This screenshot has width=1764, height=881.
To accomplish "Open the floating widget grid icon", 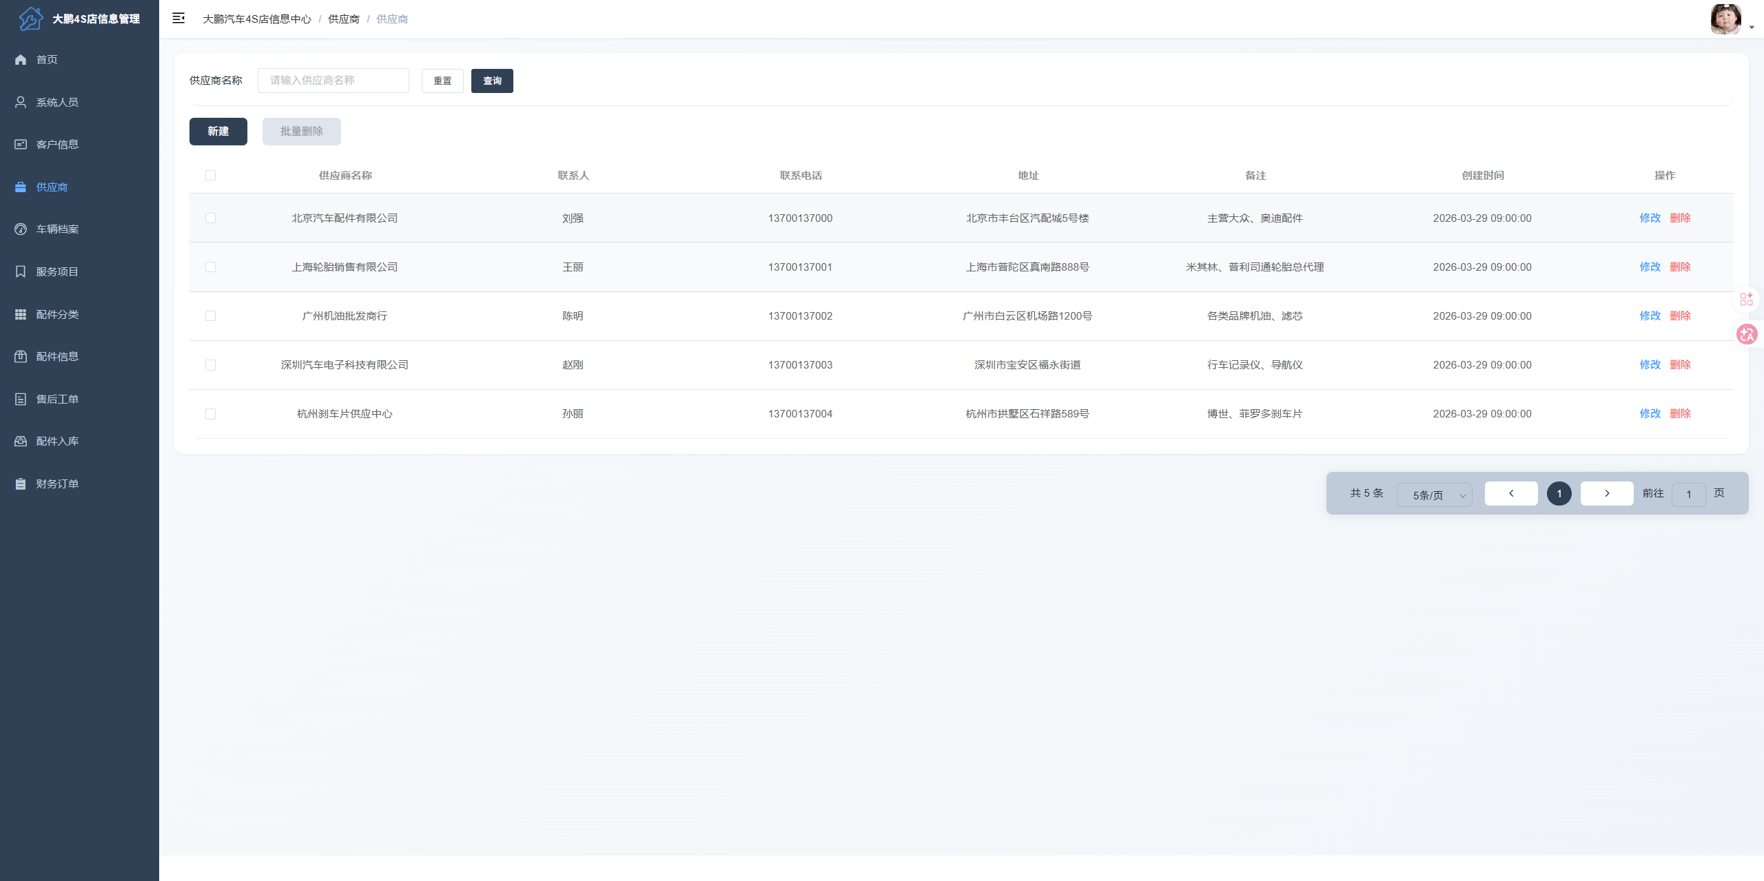I will [x=1747, y=299].
